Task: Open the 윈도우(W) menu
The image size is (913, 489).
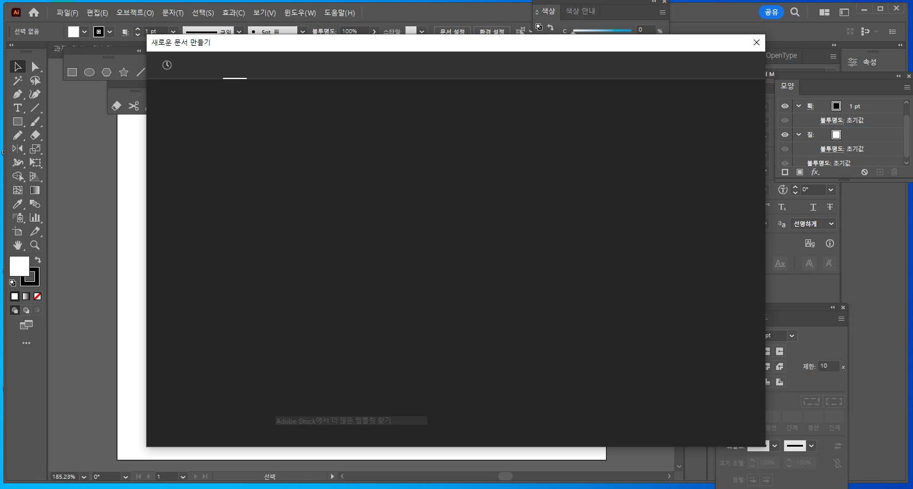Action: pos(300,13)
